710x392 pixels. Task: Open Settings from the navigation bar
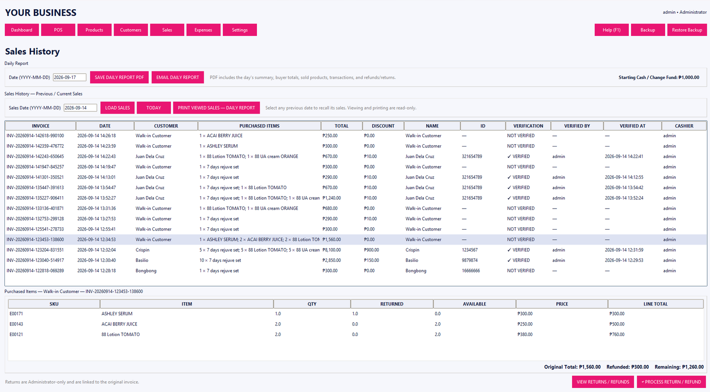click(240, 30)
